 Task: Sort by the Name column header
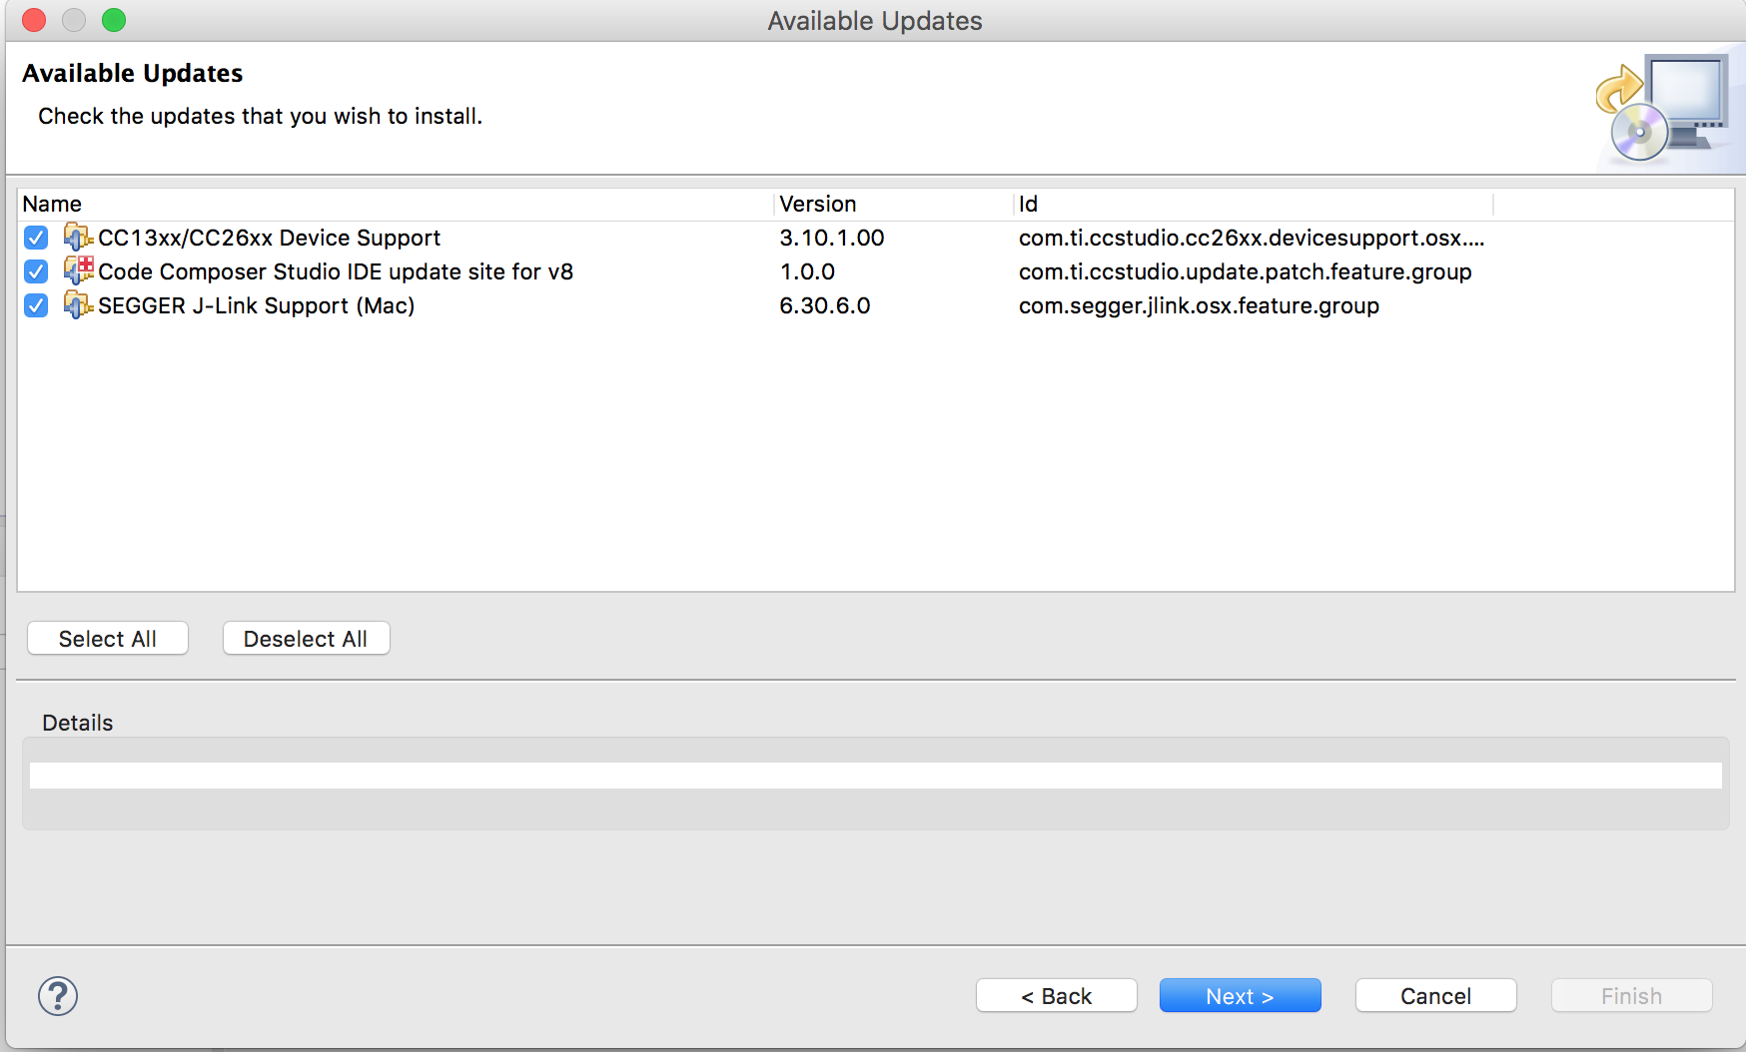396,204
